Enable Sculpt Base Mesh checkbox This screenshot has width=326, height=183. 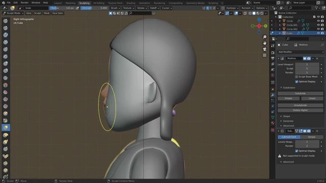tap(296, 77)
